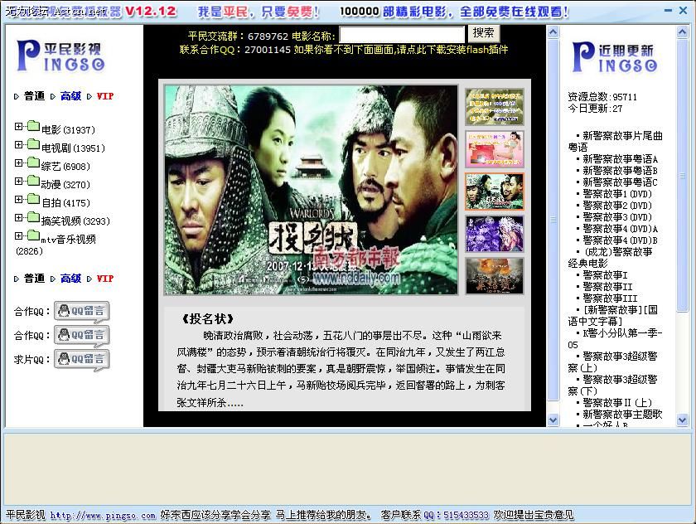Screen dimensions: 696x524
Task: Switch to bottom 高级 tab
Action: [x=70, y=279]
